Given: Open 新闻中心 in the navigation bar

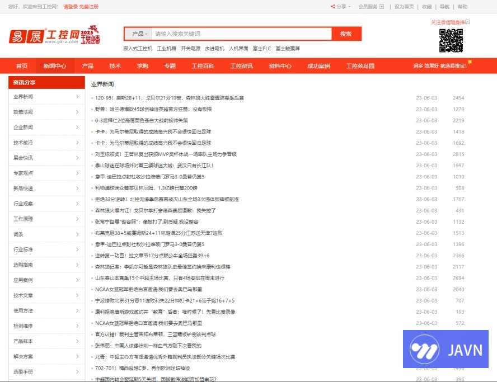Looking at the screenshot, I should [55, 66].
